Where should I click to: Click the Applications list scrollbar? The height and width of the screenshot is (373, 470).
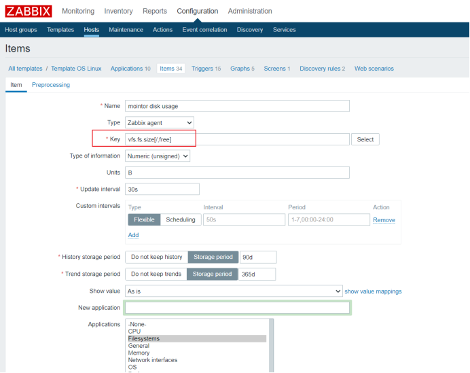click(271, 345)
